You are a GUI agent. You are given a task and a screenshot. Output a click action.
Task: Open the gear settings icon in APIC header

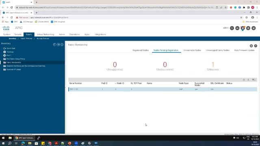pos(248,28)
